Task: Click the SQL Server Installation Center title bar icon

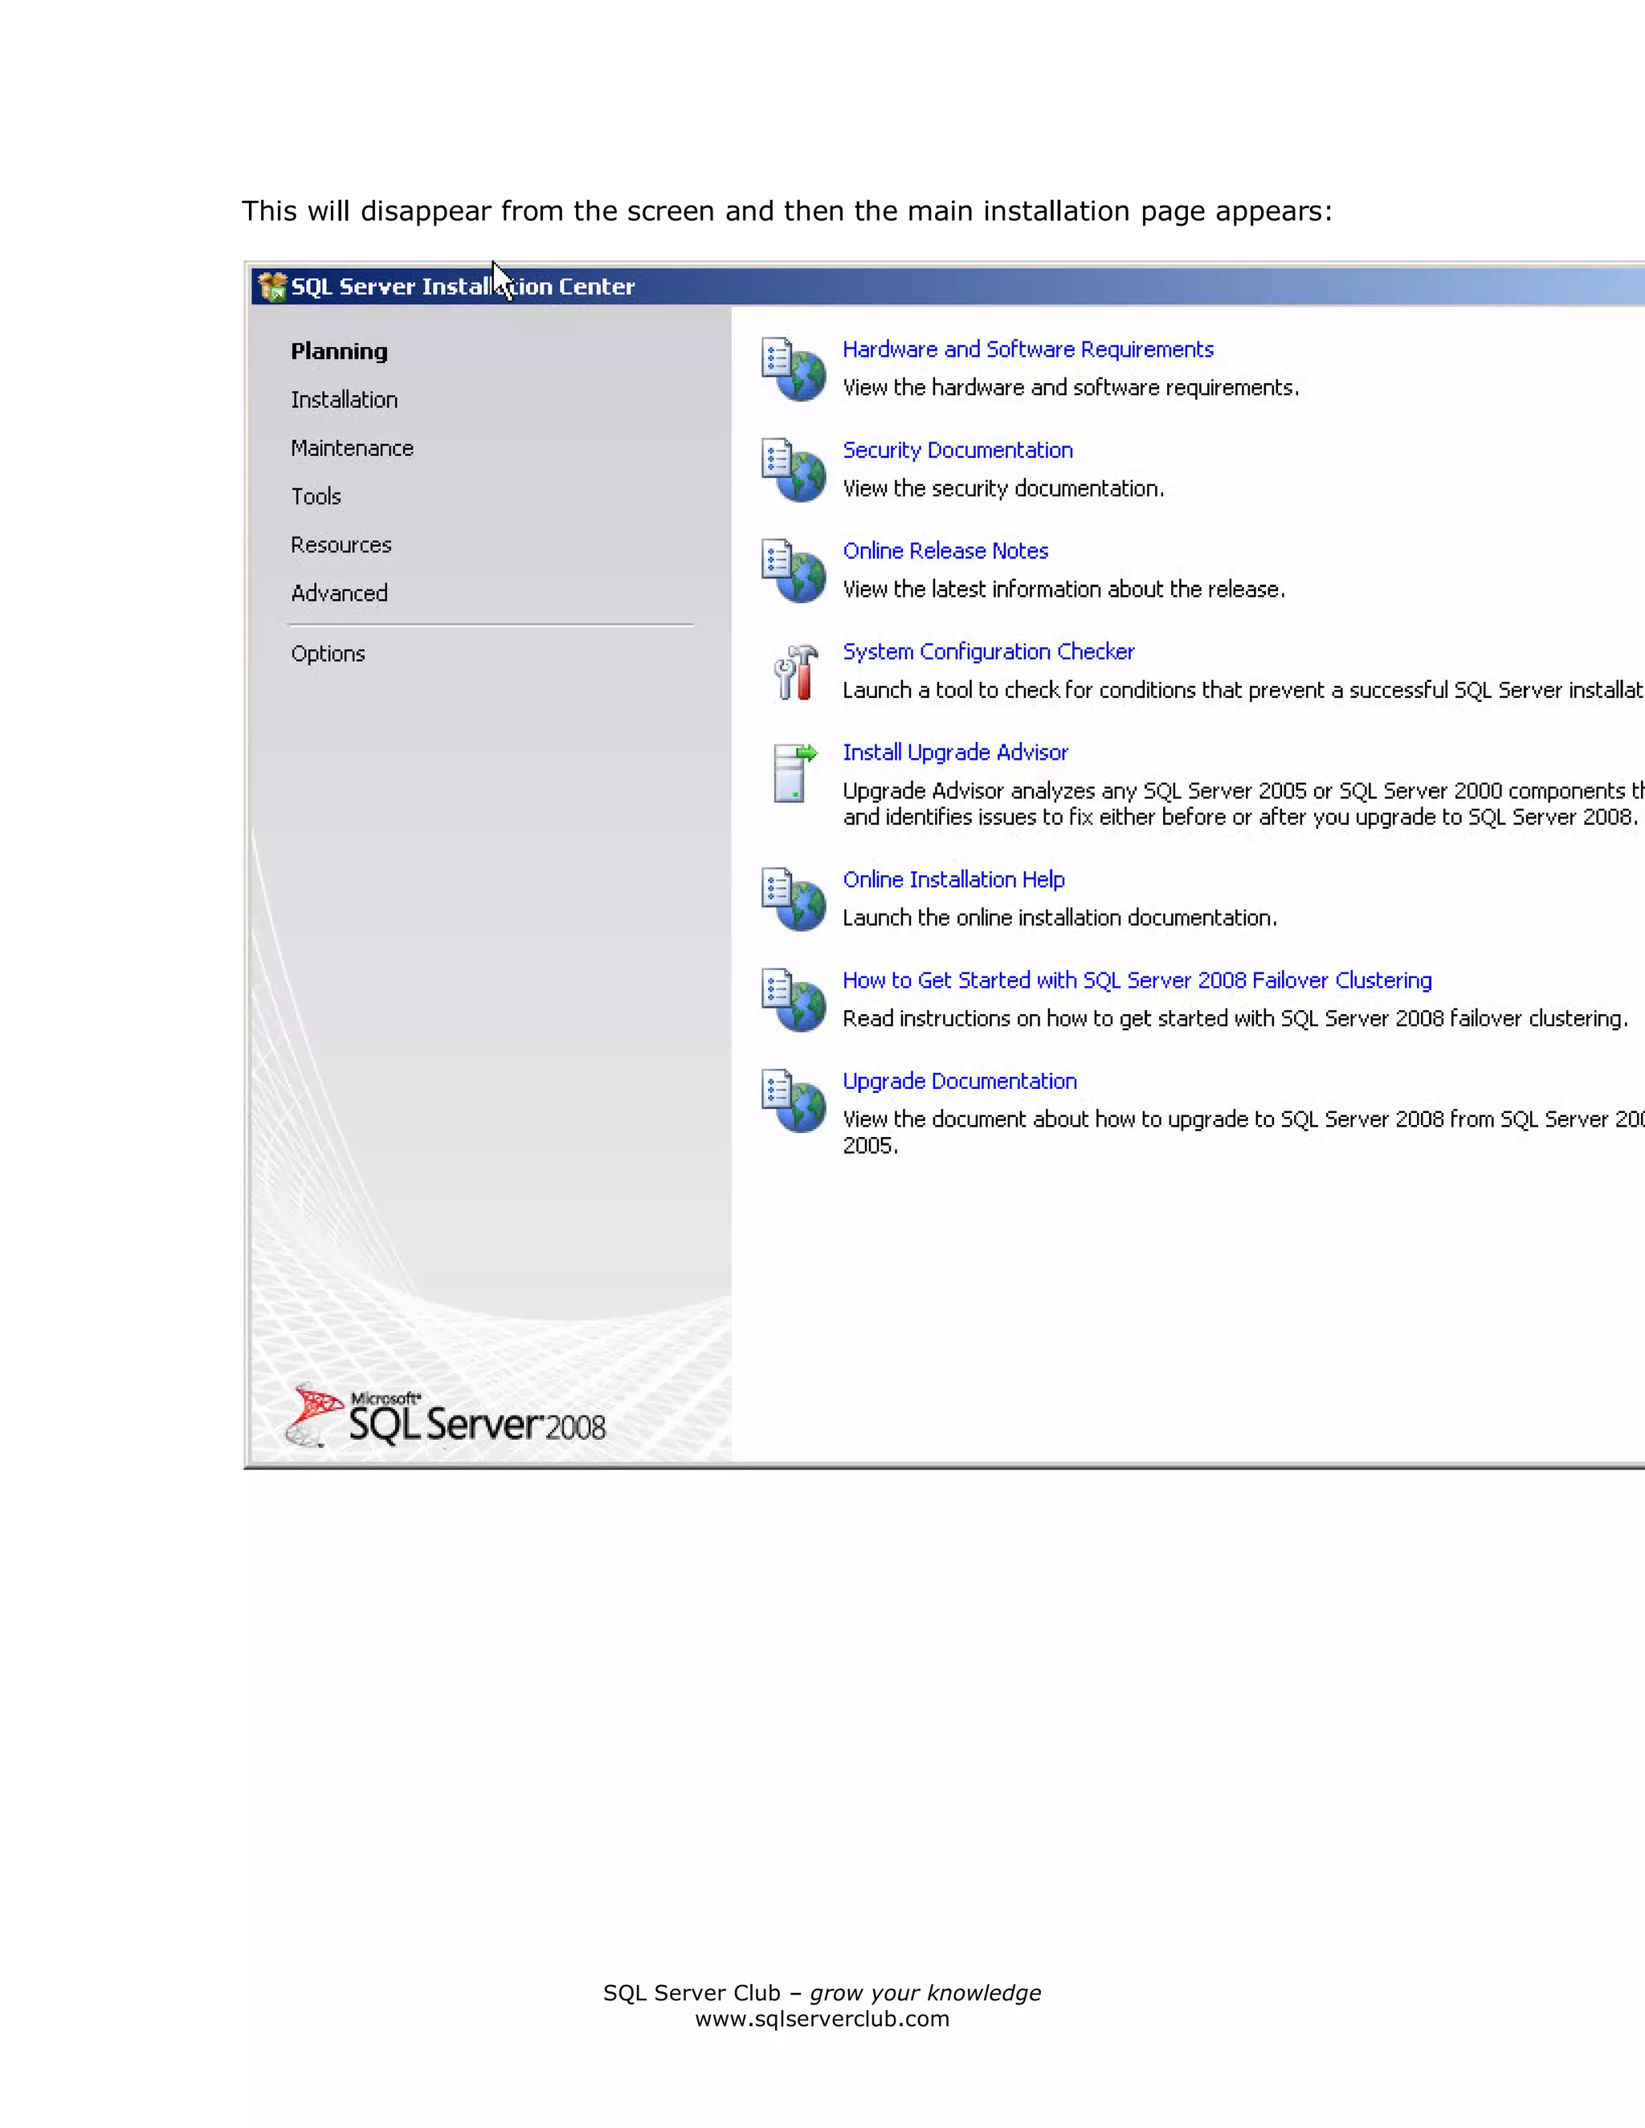Action: 272,287
